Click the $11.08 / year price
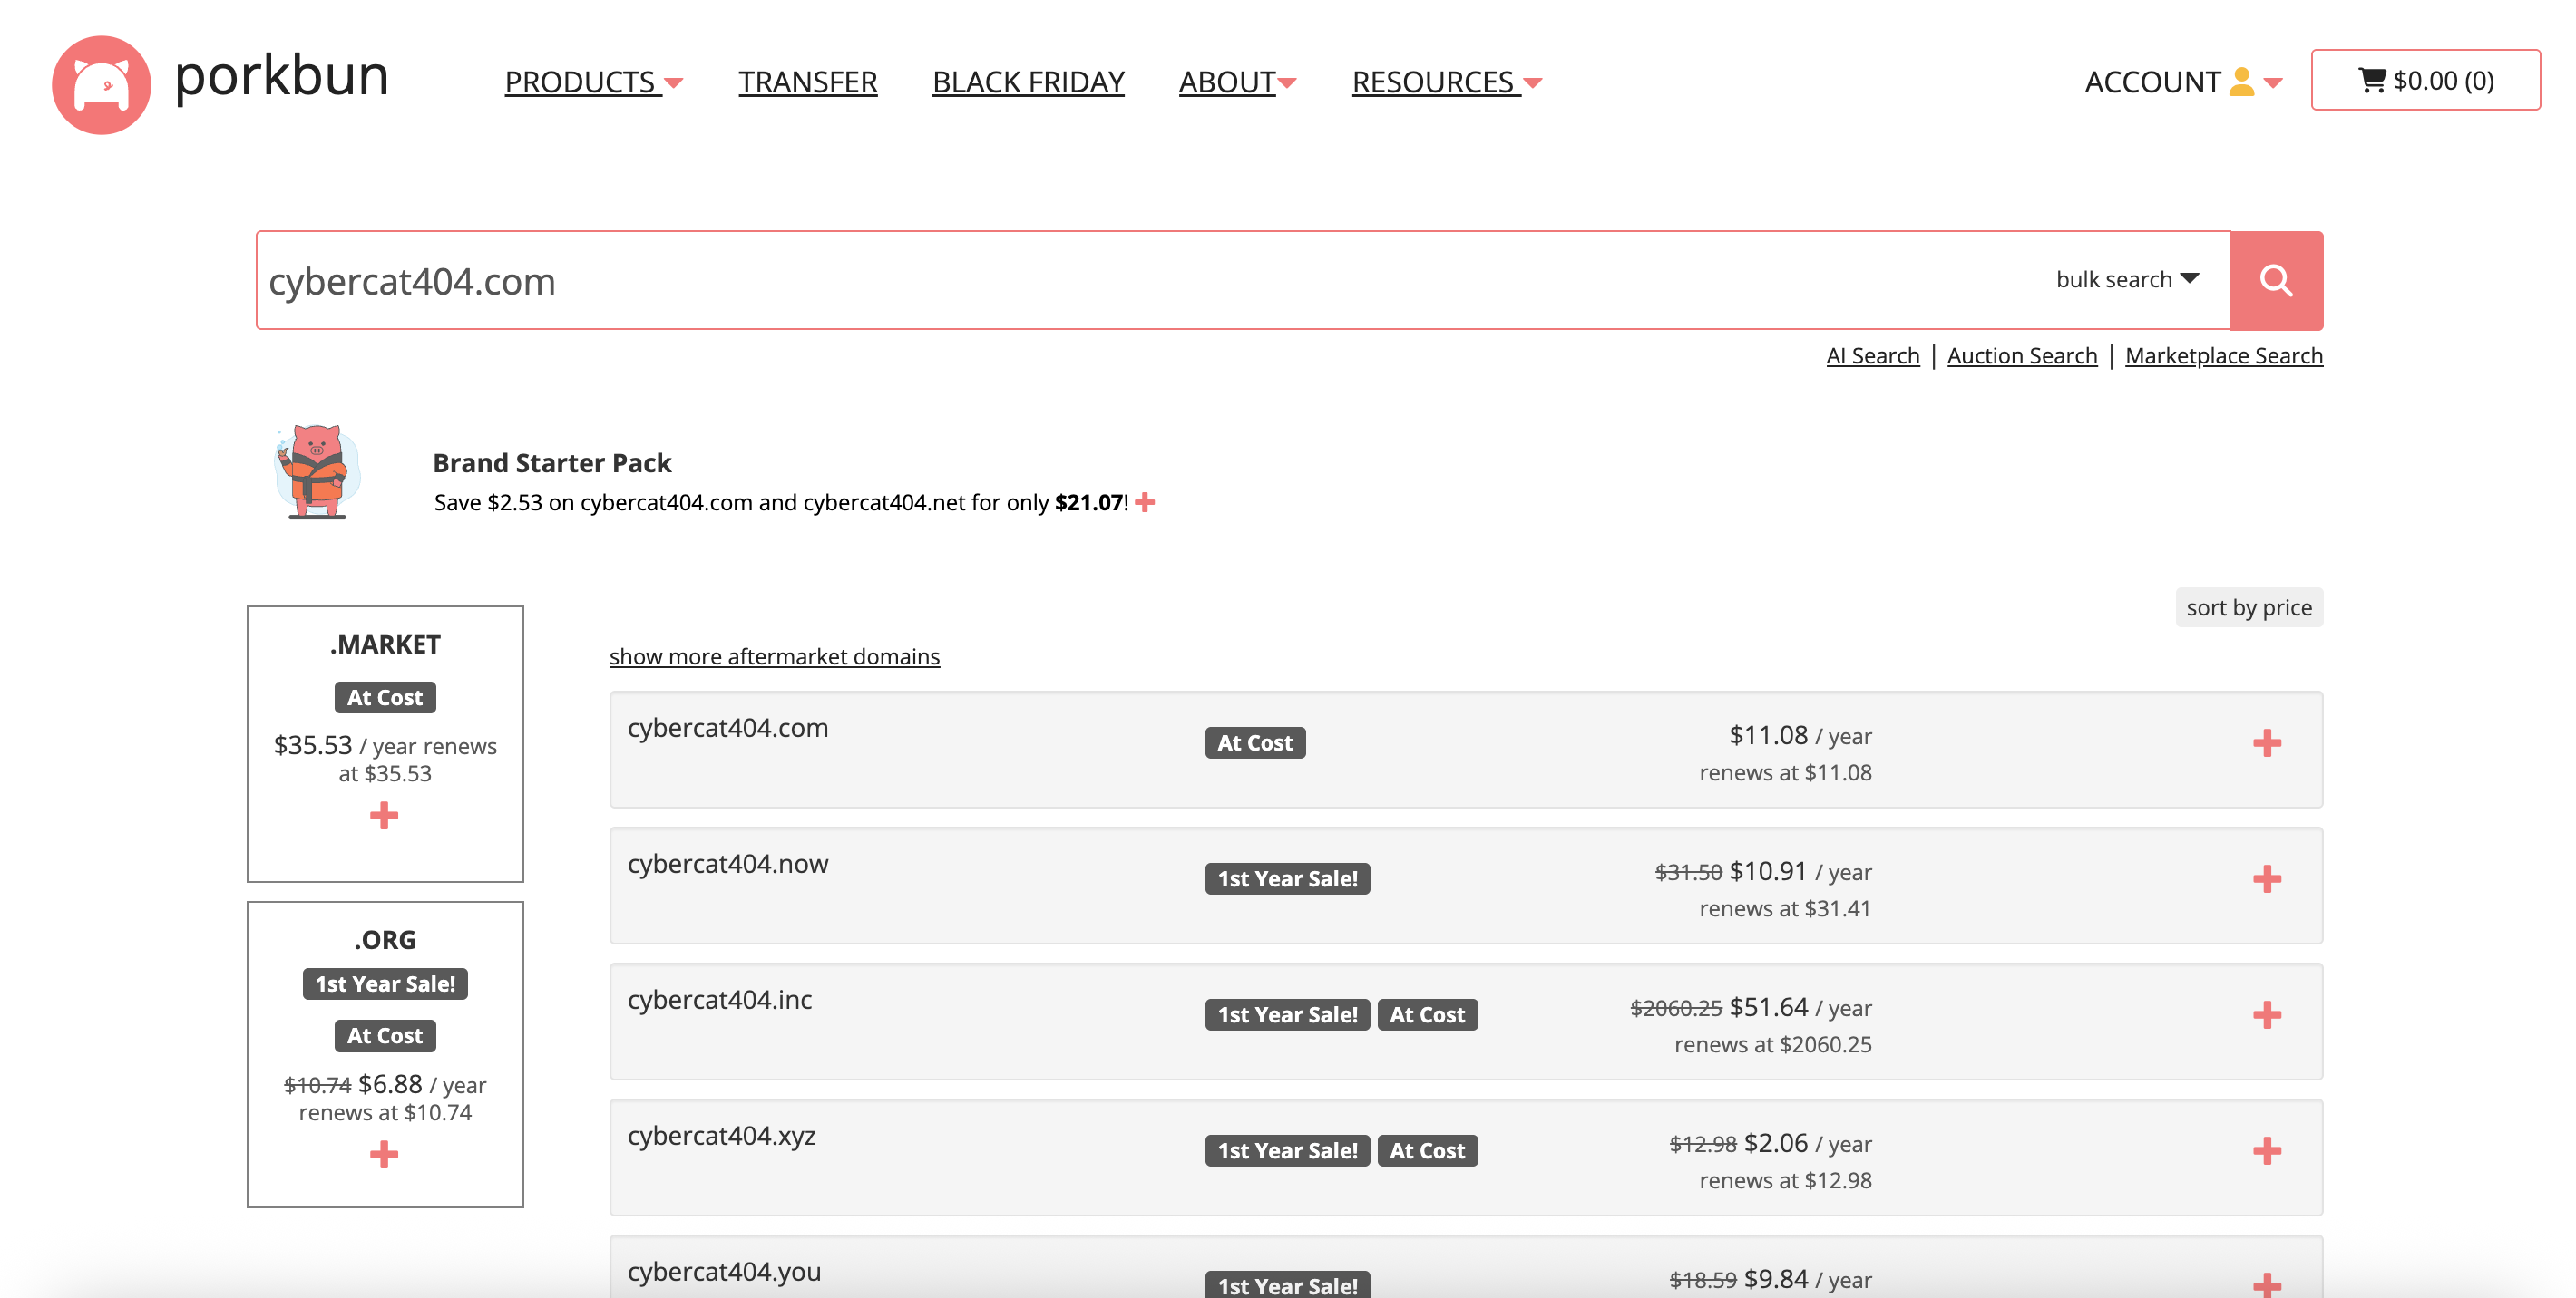This screenshot has width=2576, height=1298. [1800, 735]
